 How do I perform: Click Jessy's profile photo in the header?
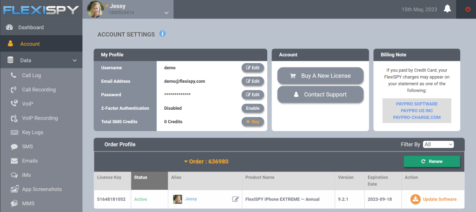[x=95, y=9]
